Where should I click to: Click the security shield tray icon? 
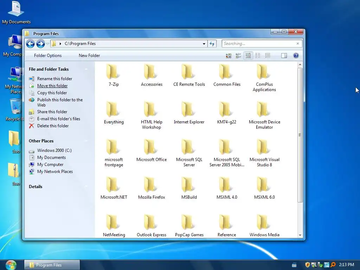[307, 265]
